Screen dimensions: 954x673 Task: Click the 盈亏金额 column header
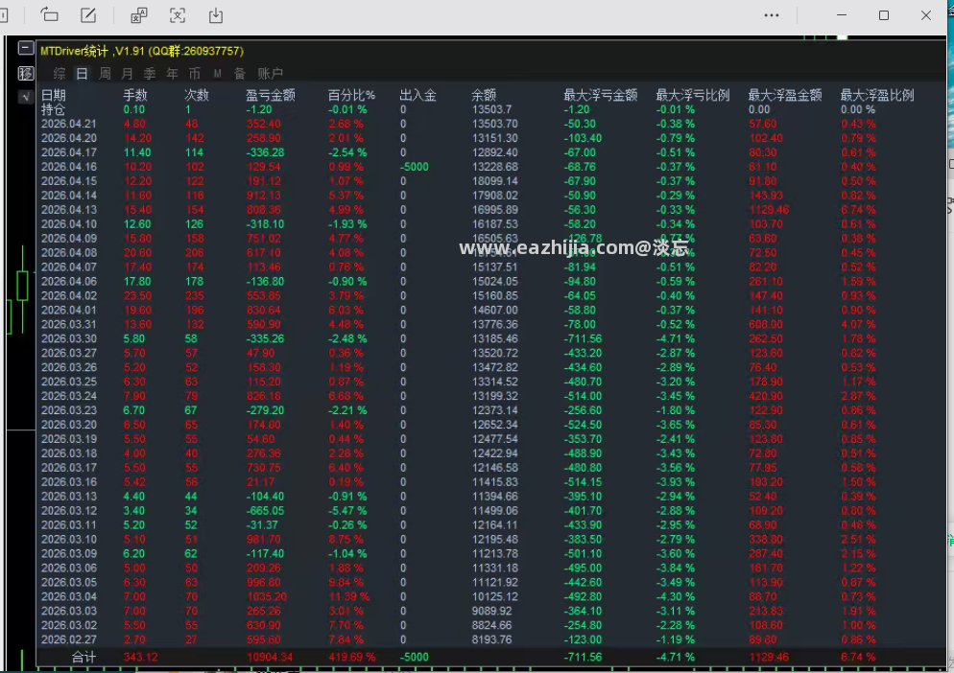pos(271,95)
